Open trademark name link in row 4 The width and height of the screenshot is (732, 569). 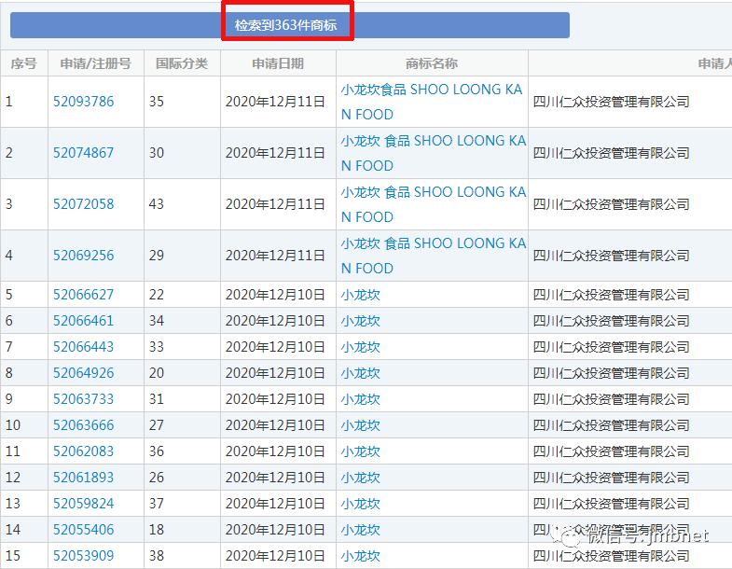tap(434, 256)
